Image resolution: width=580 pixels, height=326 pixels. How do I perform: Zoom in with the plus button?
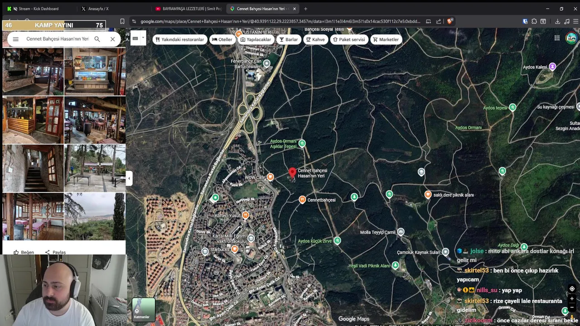click(572, 299)
